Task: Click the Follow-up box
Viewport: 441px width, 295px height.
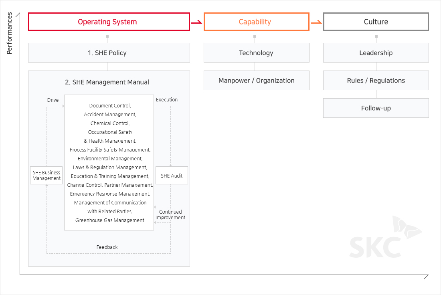Action: [376, 108]
